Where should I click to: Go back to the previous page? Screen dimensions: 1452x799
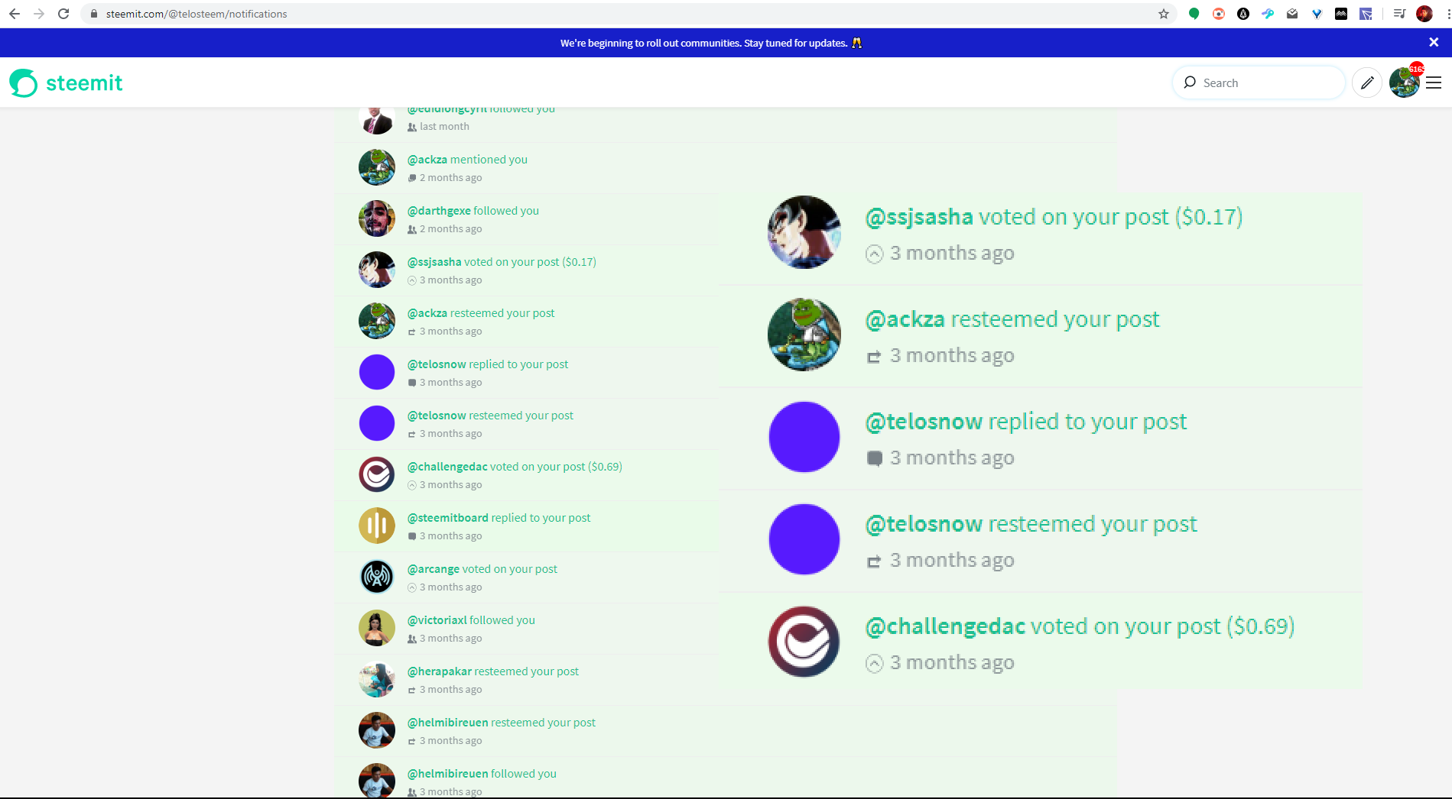pyautogui.click(x=15, y=14)
